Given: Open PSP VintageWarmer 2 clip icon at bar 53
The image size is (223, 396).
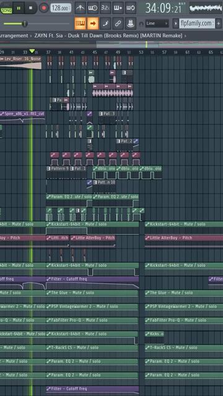Looking at the screenshot, I should (147, 306).
